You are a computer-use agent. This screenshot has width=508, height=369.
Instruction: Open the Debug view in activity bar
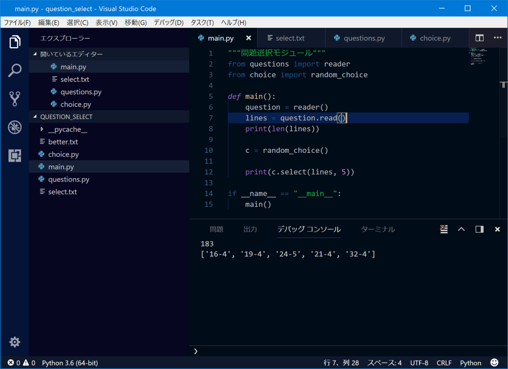pos(14,127)
